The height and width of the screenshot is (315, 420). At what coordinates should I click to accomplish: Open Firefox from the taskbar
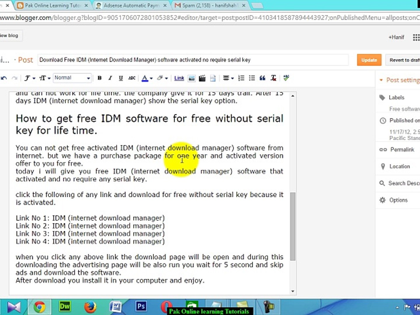click(90, 307)
